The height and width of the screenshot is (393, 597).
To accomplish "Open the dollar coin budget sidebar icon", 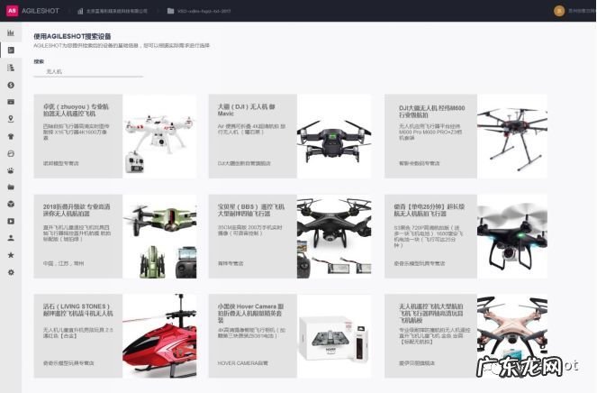I will tap(11, 85).
